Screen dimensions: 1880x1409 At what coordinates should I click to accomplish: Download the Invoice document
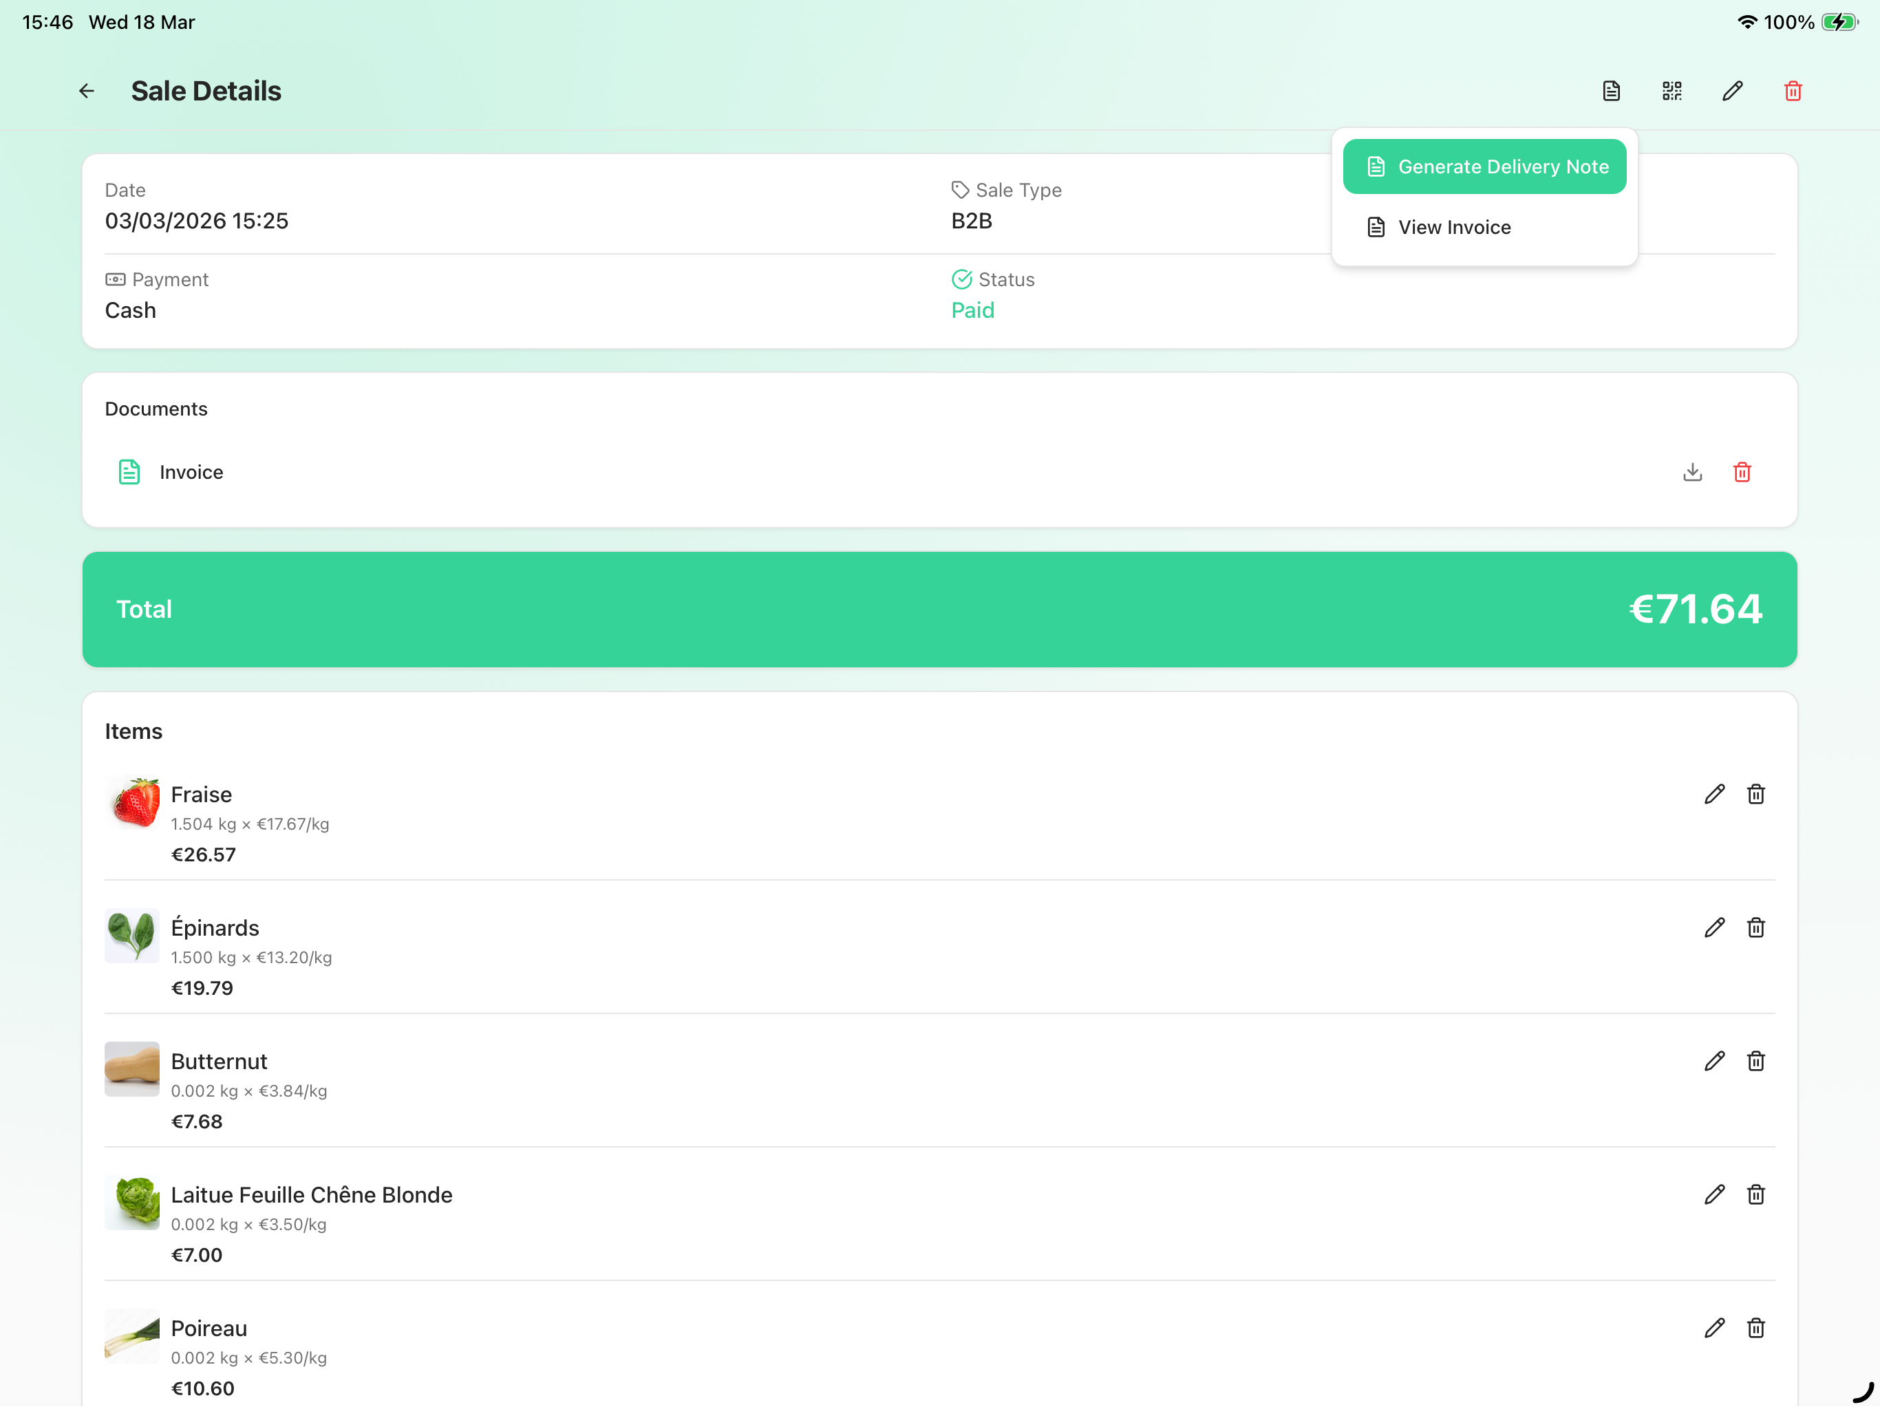1692,472
